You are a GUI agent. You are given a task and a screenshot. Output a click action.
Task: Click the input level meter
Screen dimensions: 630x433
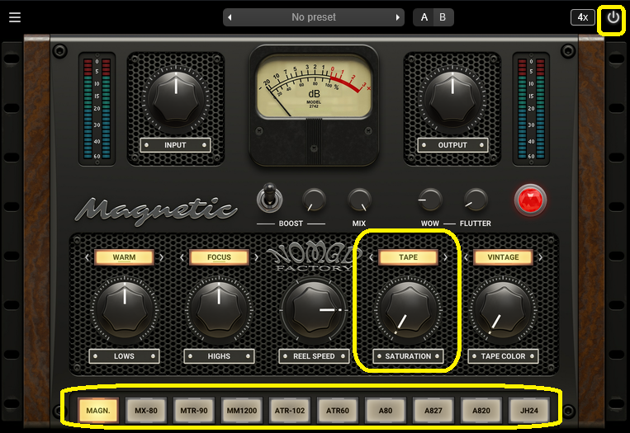click(x=97, y=109)
